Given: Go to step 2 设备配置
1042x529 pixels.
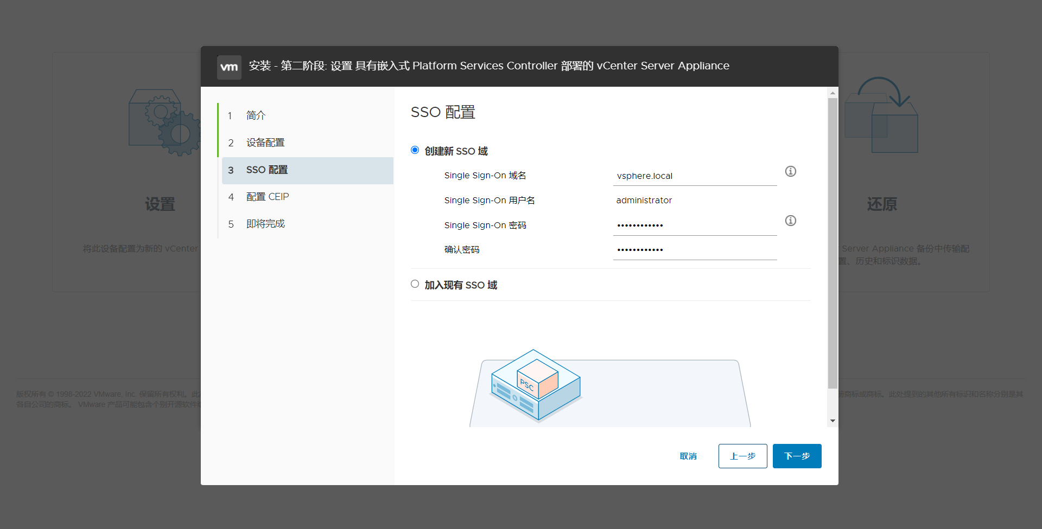Looking at the screenshot, I should 308,143.
